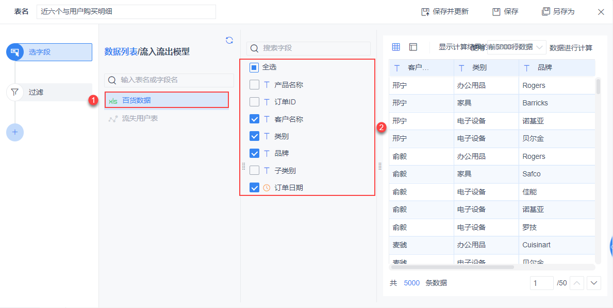Go to previous page with up chevron
Image resolution: width=613 pixels, height=308 pixels.
578,283
